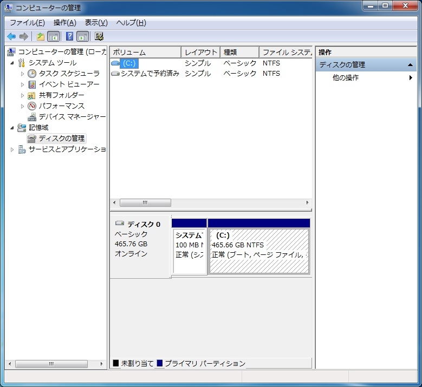Select 共有フォルダー in the tree
This screenshot has height=387, width=422.
click(61, 95)
